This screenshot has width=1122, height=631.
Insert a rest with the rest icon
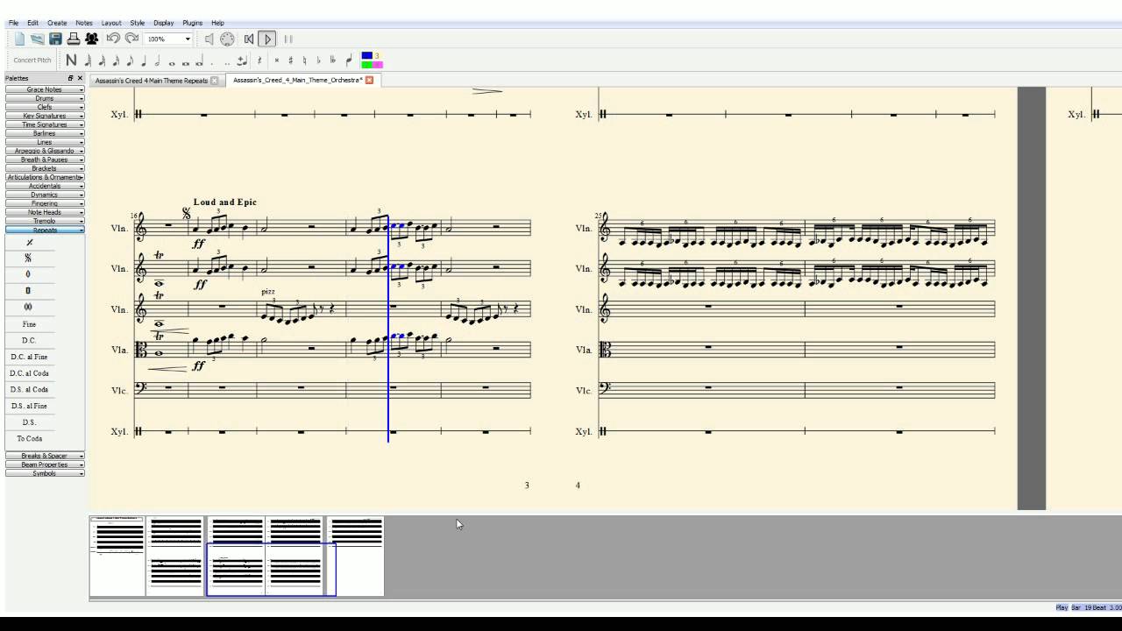click(x=259, y=60)
